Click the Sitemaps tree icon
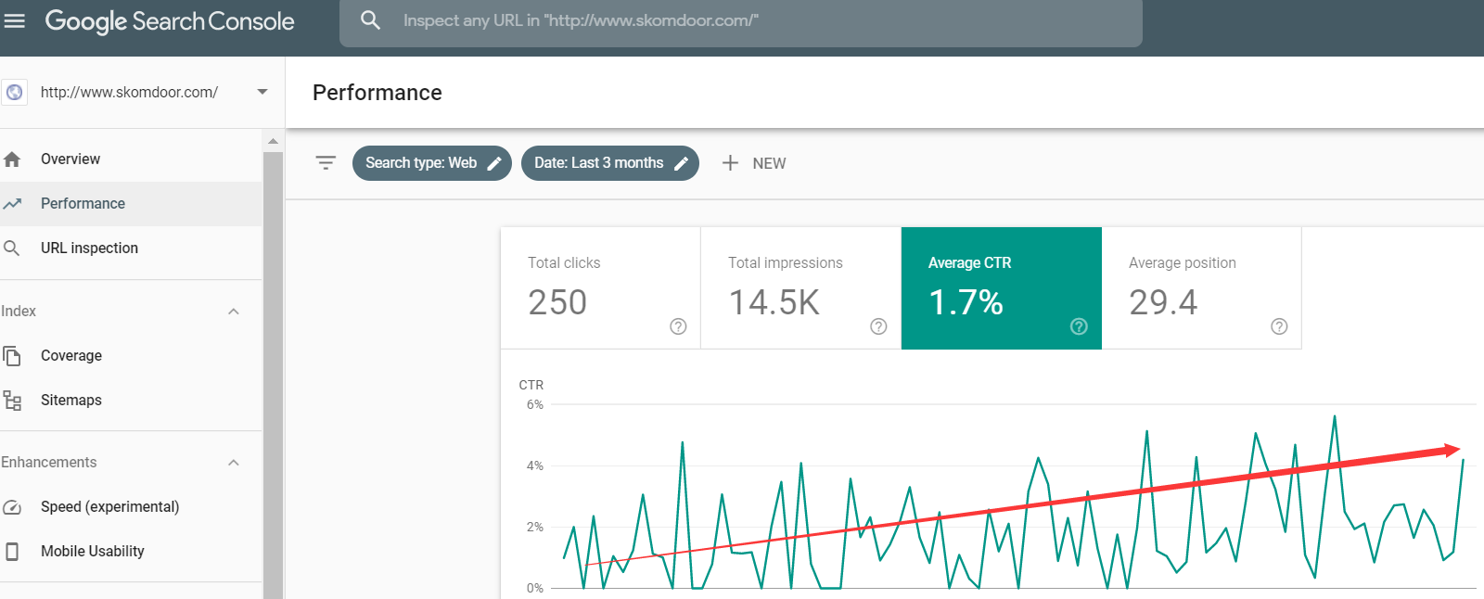1484x599 pixels. [12, 401]
